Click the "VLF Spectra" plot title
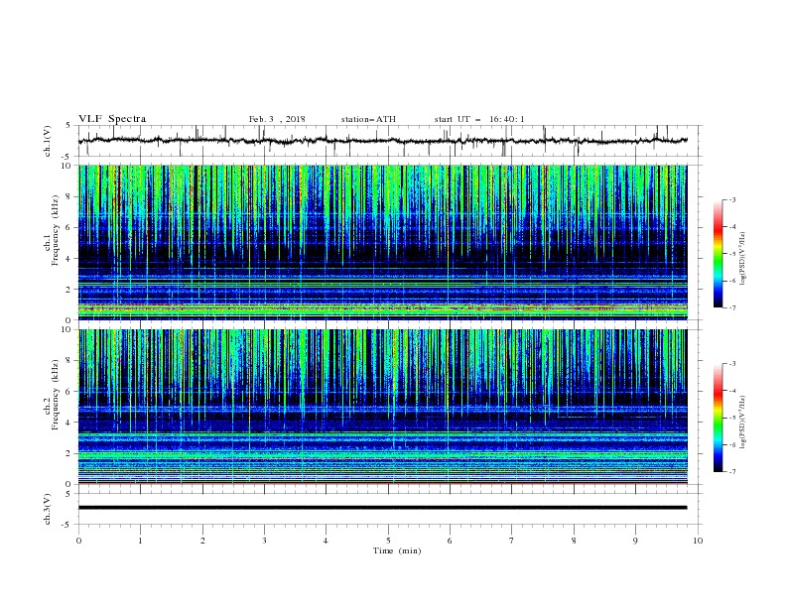The height and width of the screenshot is (607, 786). pos(112,119)
